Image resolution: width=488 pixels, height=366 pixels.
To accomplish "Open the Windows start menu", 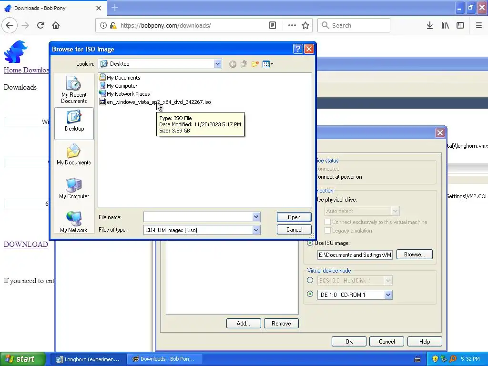I will point(22,359).
